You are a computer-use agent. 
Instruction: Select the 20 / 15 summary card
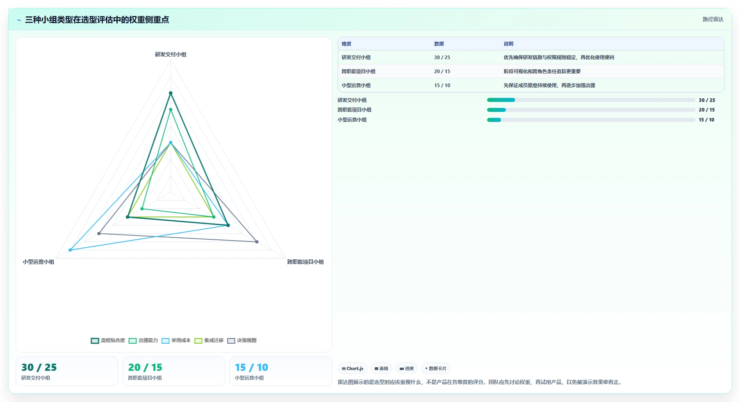(174, 371)
